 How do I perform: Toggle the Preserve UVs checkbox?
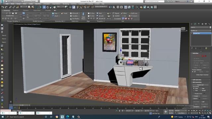pos(194,94)
